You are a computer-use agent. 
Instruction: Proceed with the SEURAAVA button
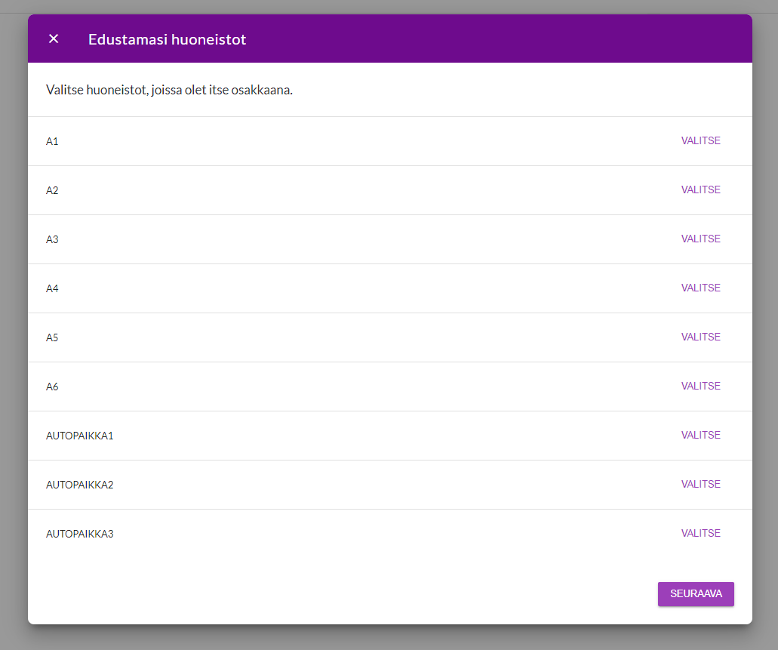coord(695,594)
